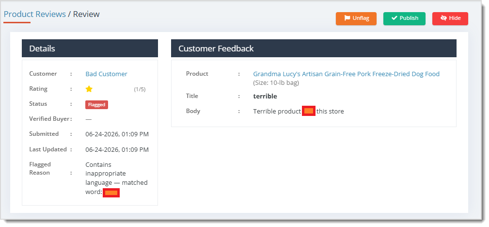Publish this flagged review

pyautogui.click(x=404, y=18)
